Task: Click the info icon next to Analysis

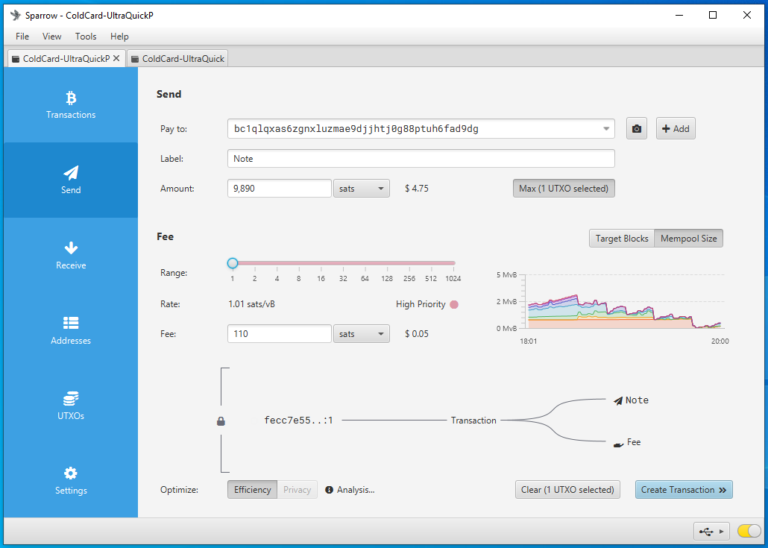Action: (x=329, y=490)
